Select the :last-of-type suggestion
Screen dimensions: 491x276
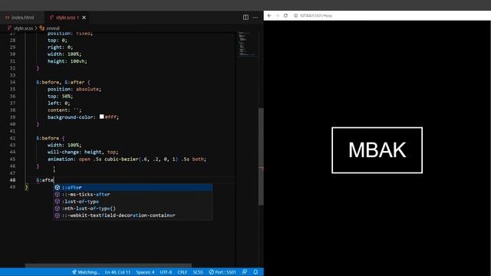tap(133, 202)
